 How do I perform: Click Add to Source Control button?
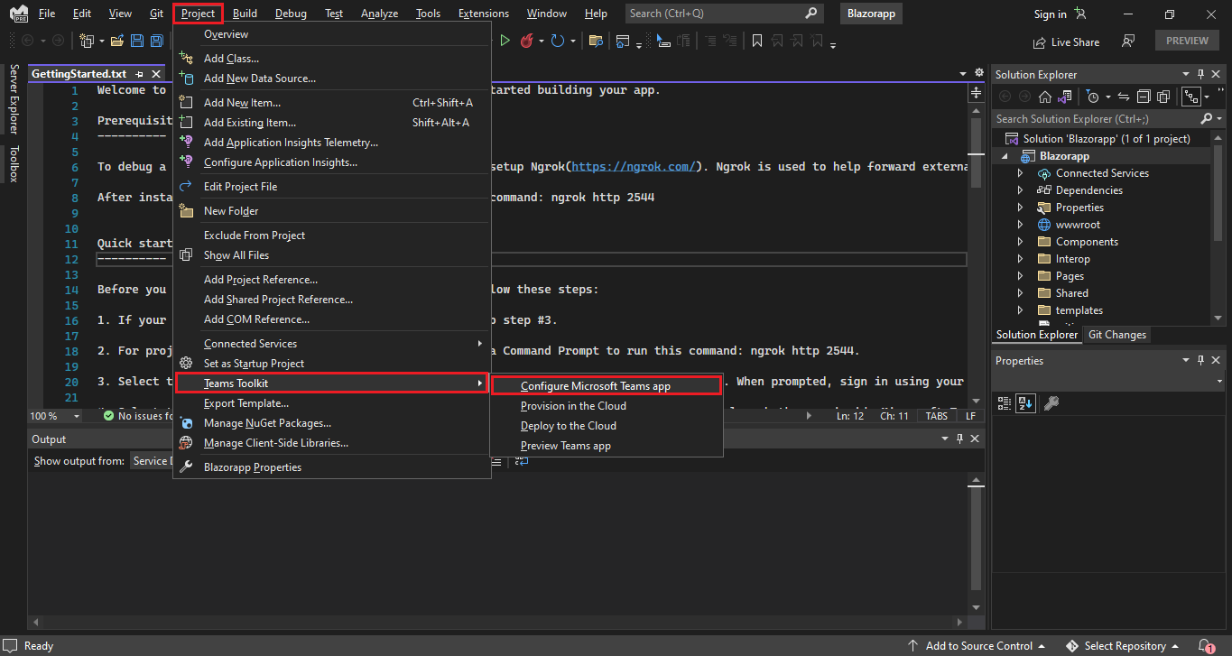(x=978, y=646)
